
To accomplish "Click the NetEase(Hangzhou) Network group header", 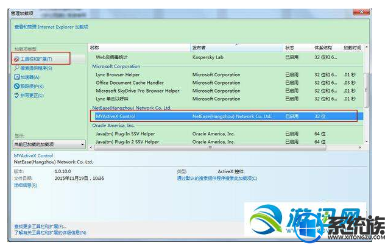I will tap(132, 108).
